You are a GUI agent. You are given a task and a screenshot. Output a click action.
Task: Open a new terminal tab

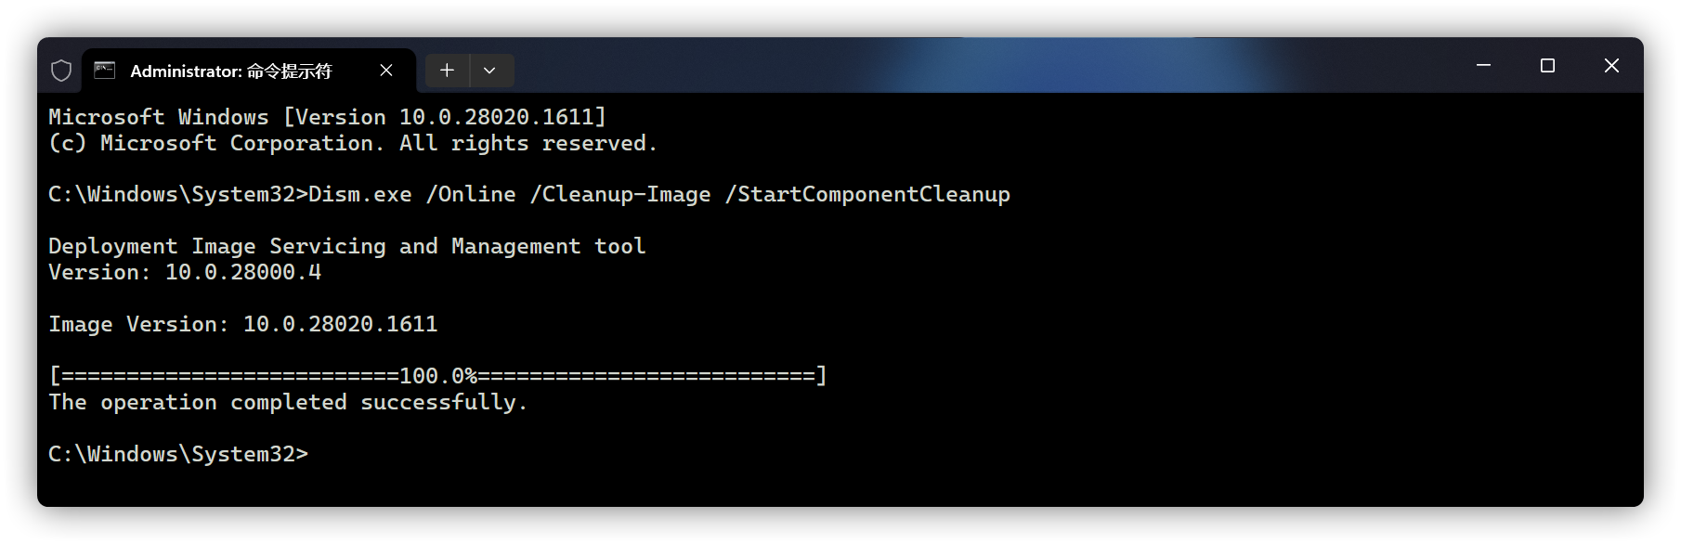tap(447, 71)
